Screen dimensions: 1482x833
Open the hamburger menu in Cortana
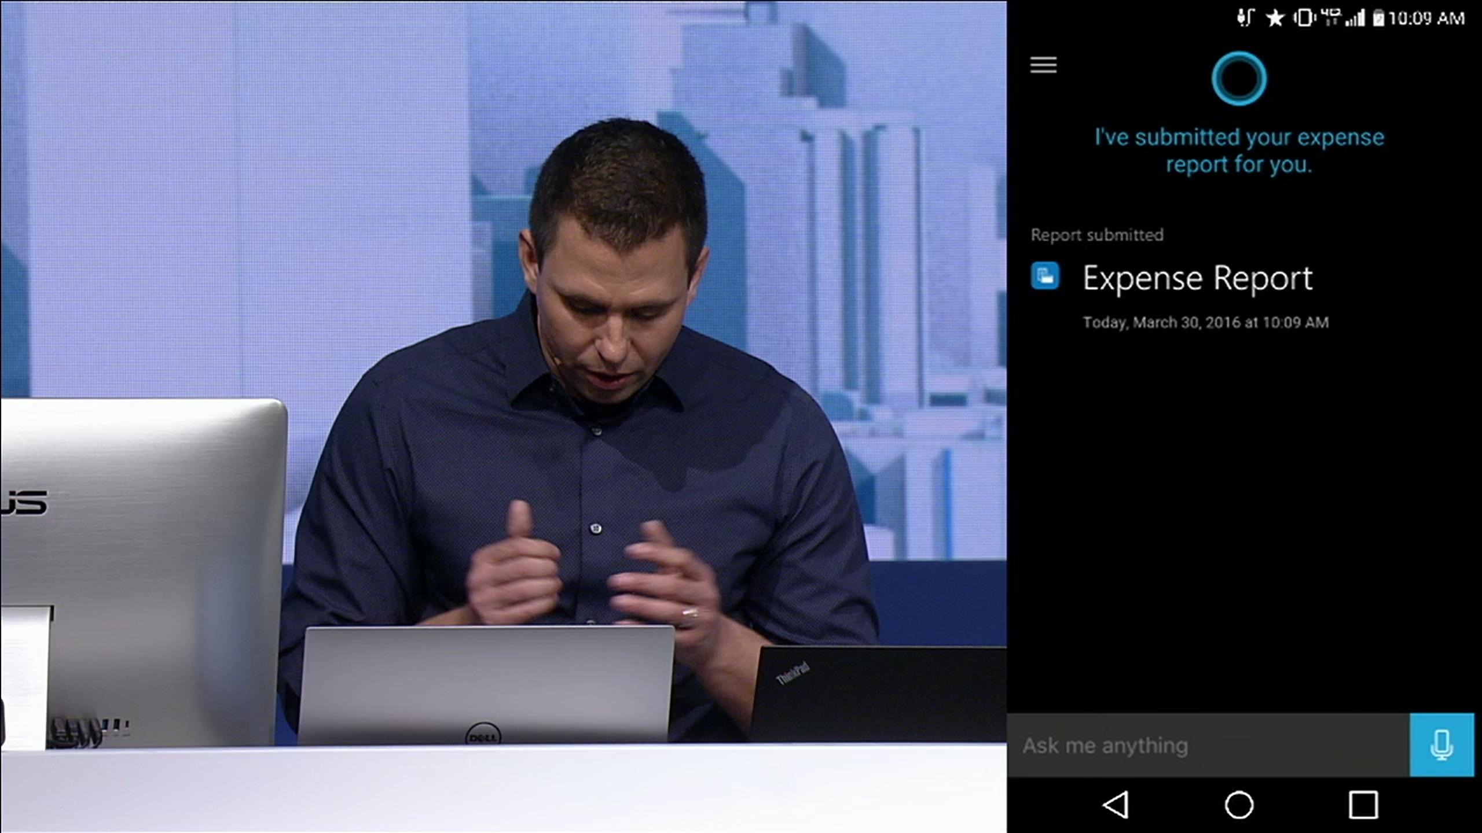(x=1043, y=65)
